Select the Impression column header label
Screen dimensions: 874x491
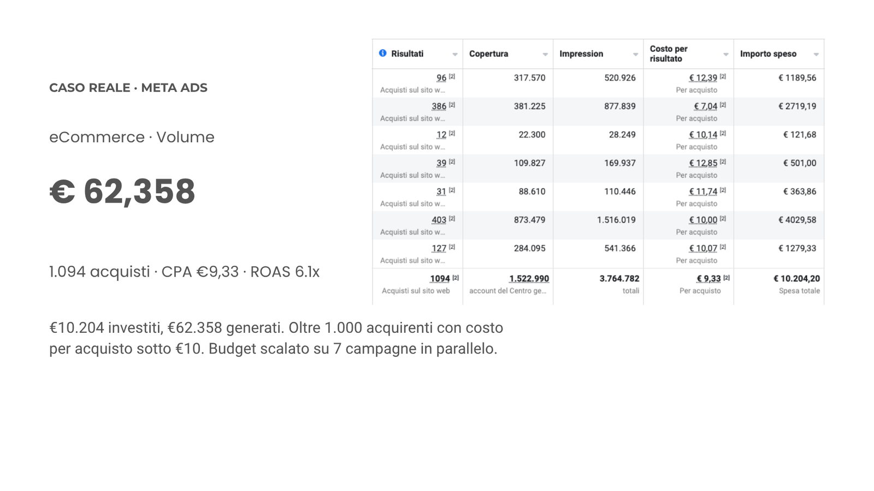[x=581, y=54]
